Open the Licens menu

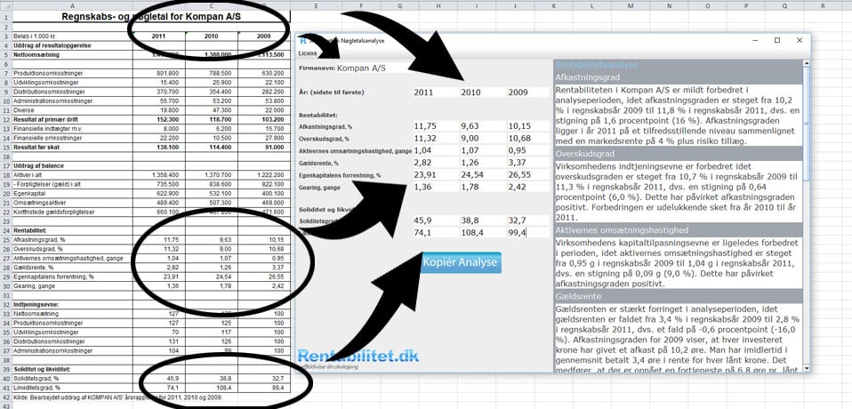coord(308,53)
